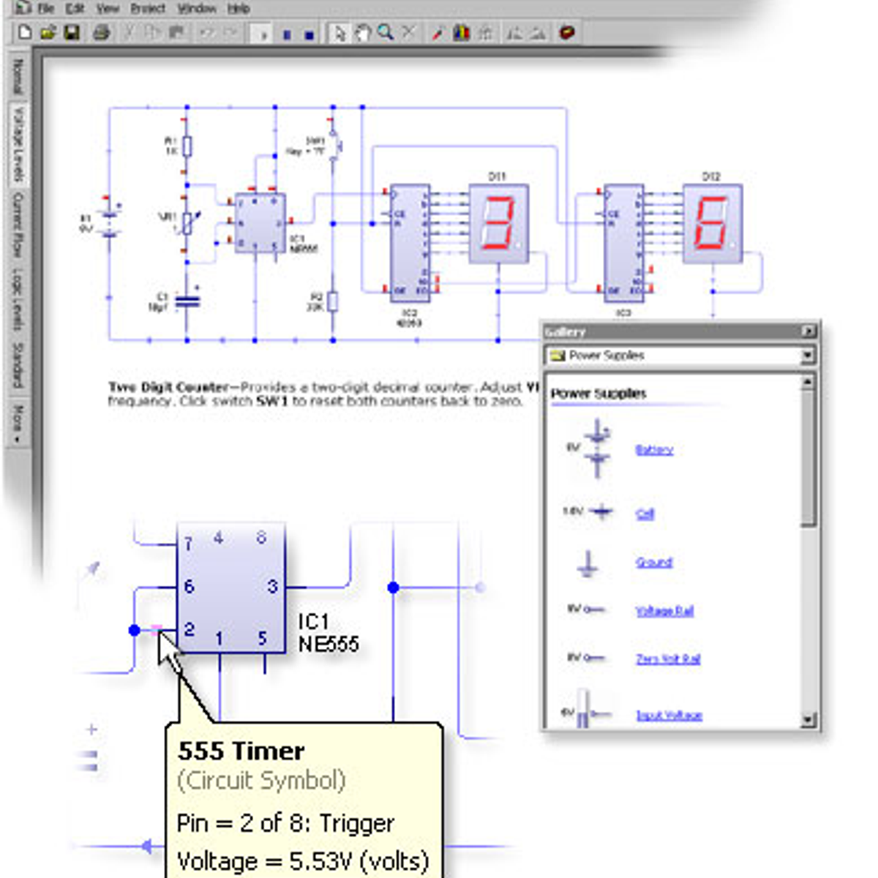Screen dimensions: 878x878
Task: Toggle switch SW1 in the circuit
Action: click(335, 144)
